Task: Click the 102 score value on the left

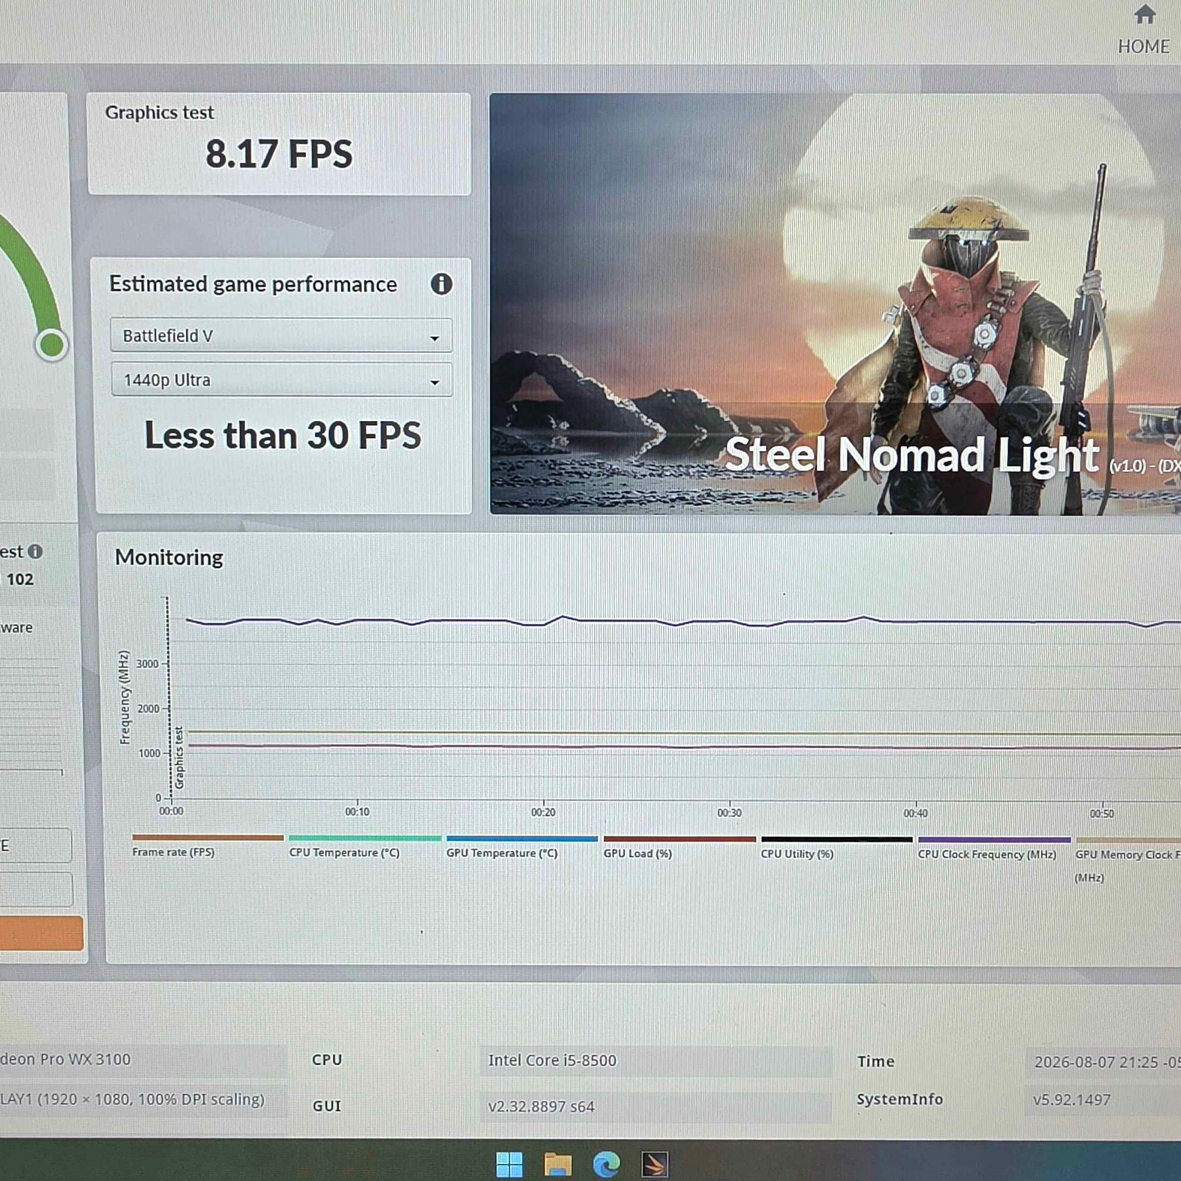Action: point(20,580)
